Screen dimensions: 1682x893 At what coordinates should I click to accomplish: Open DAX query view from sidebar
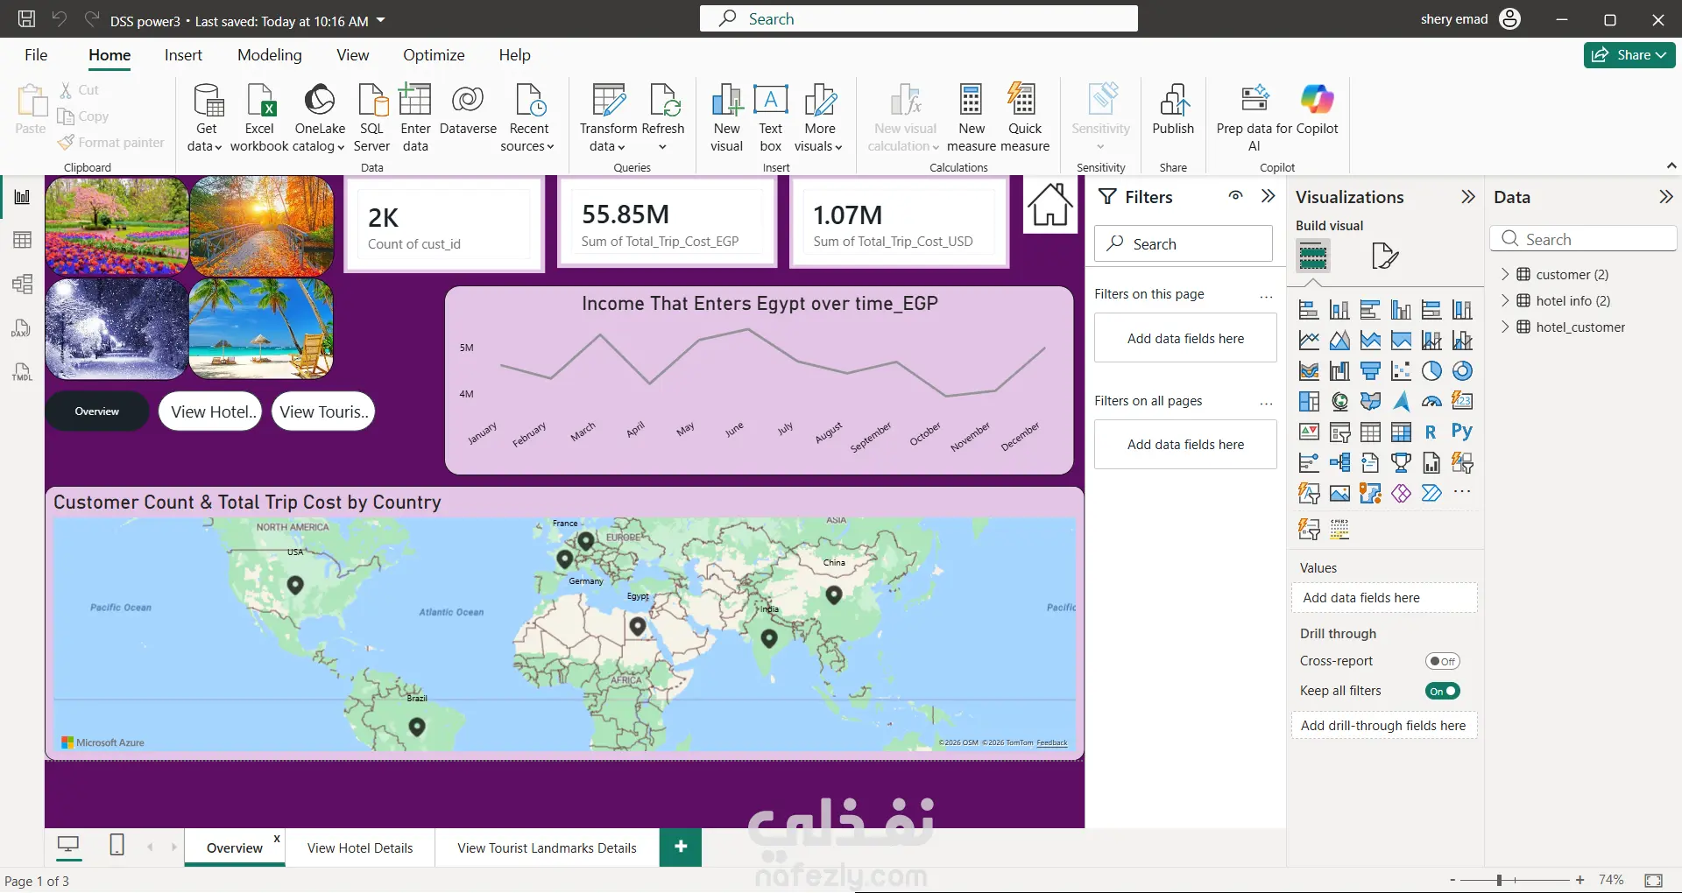coord(22,328)
